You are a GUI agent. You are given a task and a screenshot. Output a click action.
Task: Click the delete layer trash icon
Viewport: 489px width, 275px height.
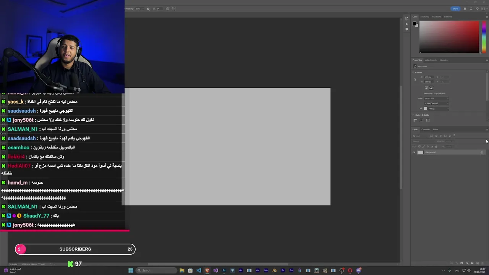(x=483, y=263)
